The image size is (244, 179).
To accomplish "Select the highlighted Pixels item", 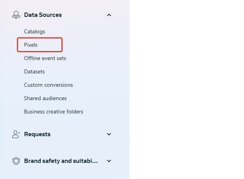I will 31,45.
